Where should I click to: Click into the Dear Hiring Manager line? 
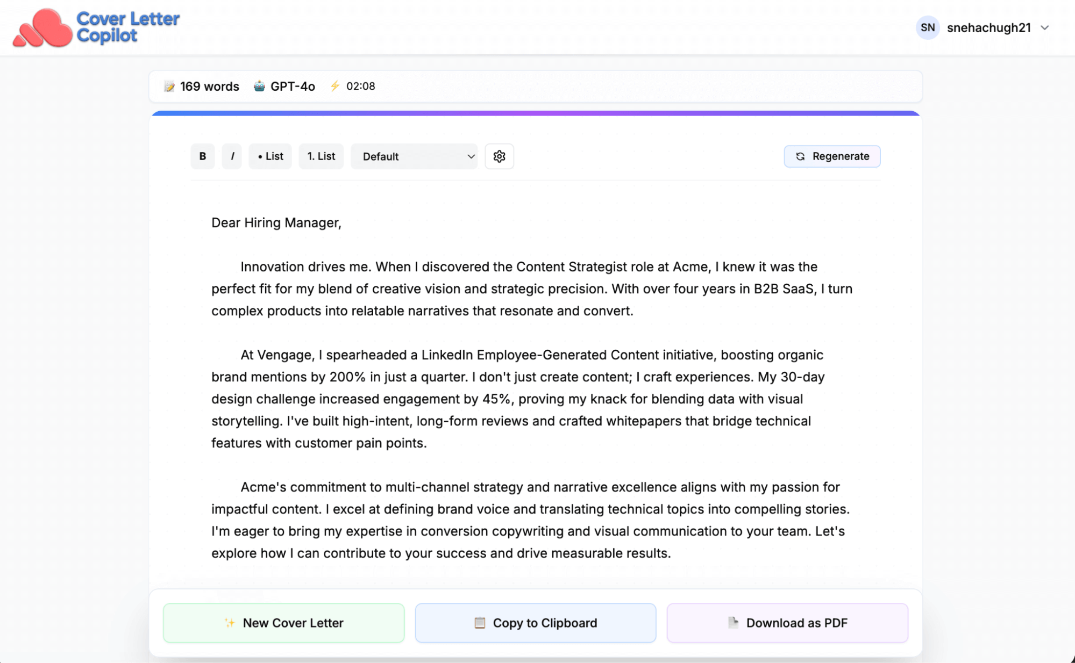276,222
